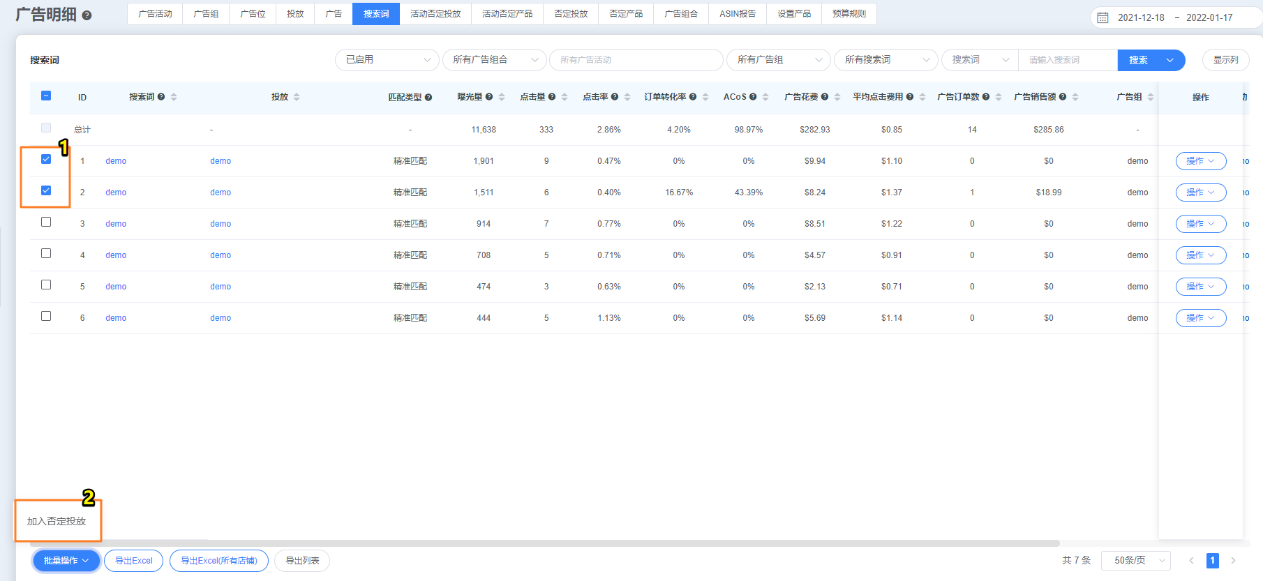The height and width of the screenshot is (581, 1263).
Task: Click the 请输入搜索词 search input field
Action: click(1068, 60)
